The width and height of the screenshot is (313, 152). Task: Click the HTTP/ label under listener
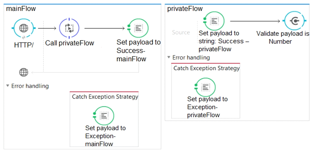[24, 45]
